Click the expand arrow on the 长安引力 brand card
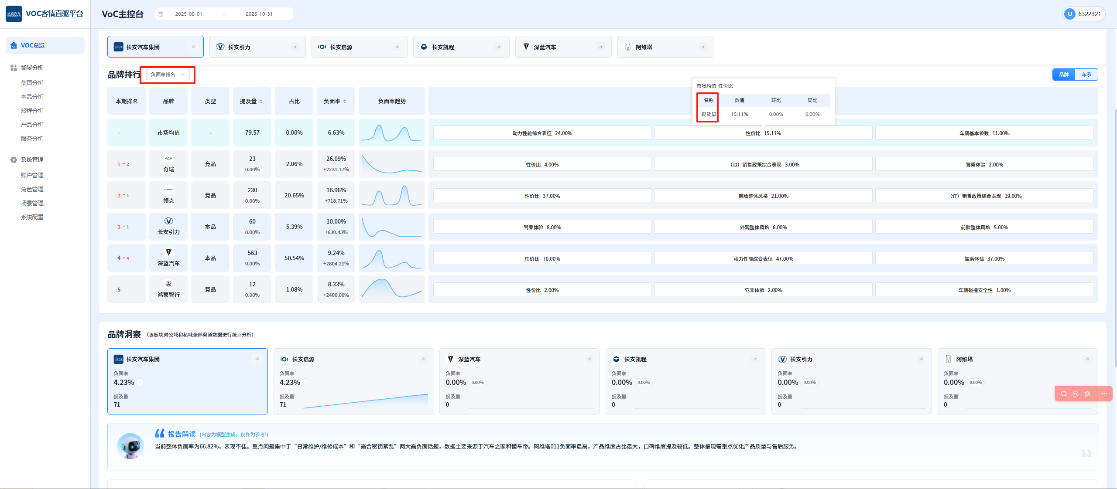The width and height of the screenshot is (1117, 489). (x=295, y=47)
